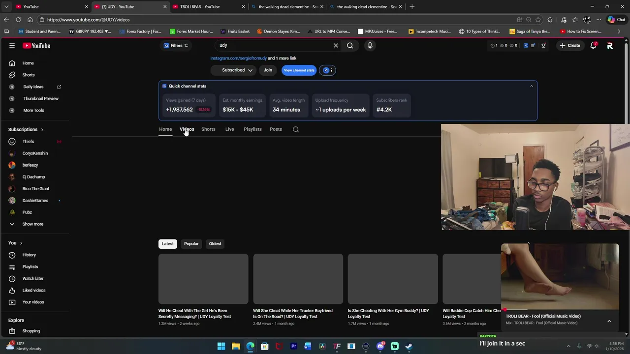Open the browser favorites star-list icon
This screenshot has height=354, width=630.
coord(575,20)
